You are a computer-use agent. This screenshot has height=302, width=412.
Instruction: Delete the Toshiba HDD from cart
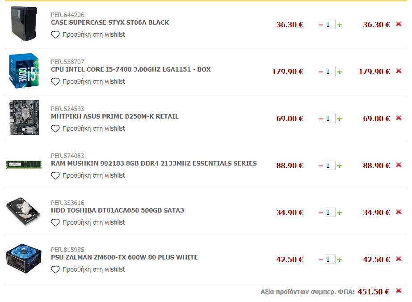point(399,212)
